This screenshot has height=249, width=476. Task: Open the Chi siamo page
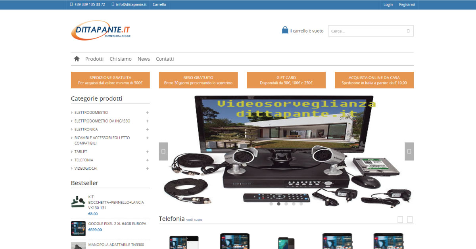pyautogui.click(x=121, y=59)
